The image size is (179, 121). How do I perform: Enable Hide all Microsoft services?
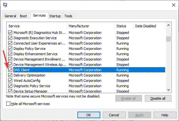click(8, 104)
